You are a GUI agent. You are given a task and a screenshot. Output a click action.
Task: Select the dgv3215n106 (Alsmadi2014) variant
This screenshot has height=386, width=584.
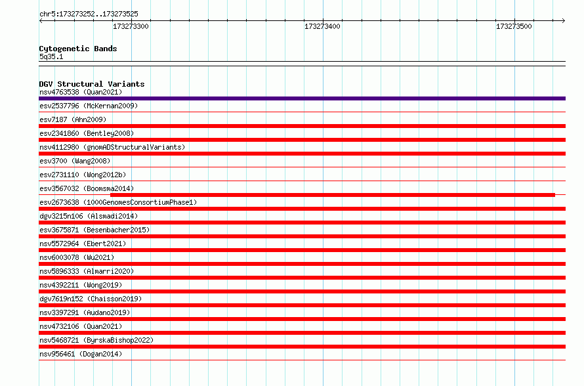(89, 216)
